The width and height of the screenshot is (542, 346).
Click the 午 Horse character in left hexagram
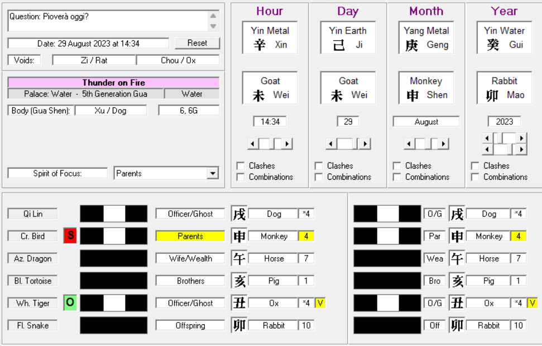click(x=239, y=258)
